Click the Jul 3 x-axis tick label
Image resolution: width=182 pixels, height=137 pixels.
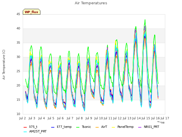pyautogui.click(x=32, y=118)
